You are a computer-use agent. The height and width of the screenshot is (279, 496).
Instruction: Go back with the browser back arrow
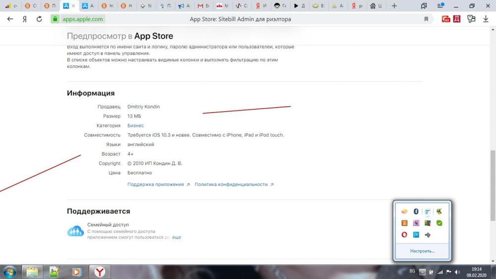[x=10, y=19]
